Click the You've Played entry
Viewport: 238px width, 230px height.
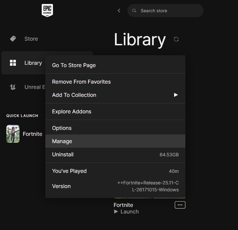tap(69, 171)
